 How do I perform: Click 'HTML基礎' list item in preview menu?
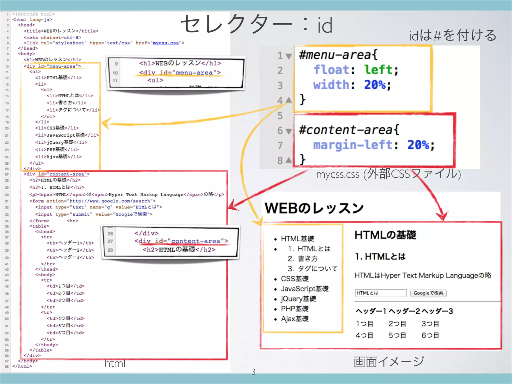(297, 239)
